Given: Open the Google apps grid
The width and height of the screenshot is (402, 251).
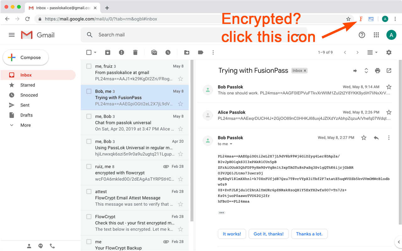Looking at the screenshot, I should (376, 35).
